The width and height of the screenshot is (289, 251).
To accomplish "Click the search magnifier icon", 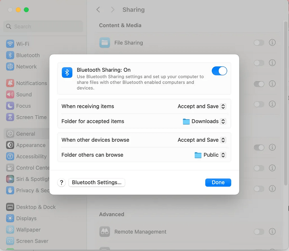I will click(x=8, y=27).
